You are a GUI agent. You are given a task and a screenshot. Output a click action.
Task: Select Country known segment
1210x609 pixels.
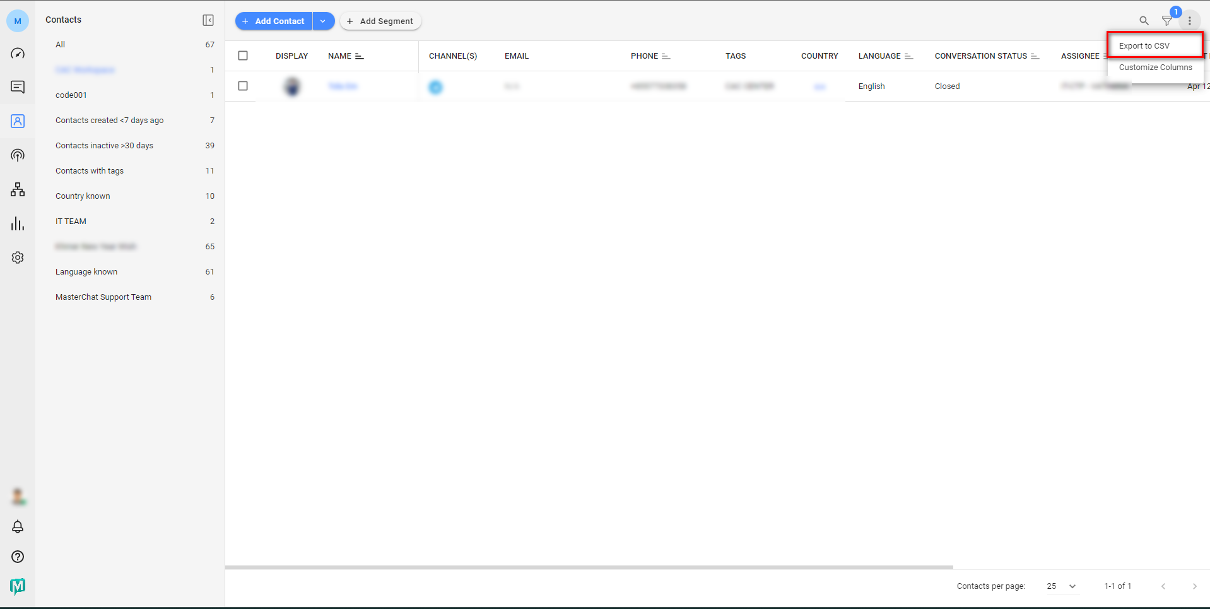coord(130,196)
